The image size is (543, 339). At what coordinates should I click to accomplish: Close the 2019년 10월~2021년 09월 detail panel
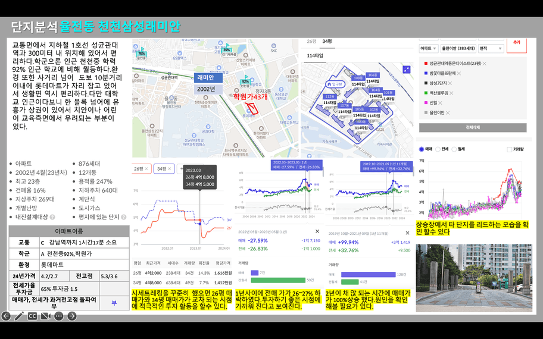(x=407, y=233)
